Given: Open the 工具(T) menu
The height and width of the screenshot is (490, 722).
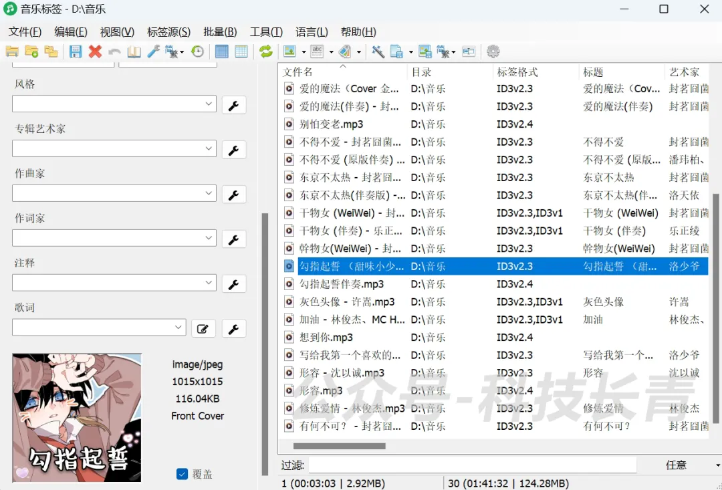Looking at the screenshot, I should pos(266,32).
